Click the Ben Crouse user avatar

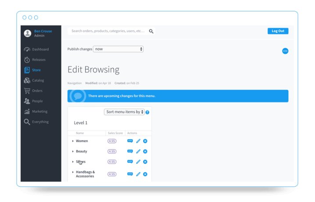(x=28, y=33)
